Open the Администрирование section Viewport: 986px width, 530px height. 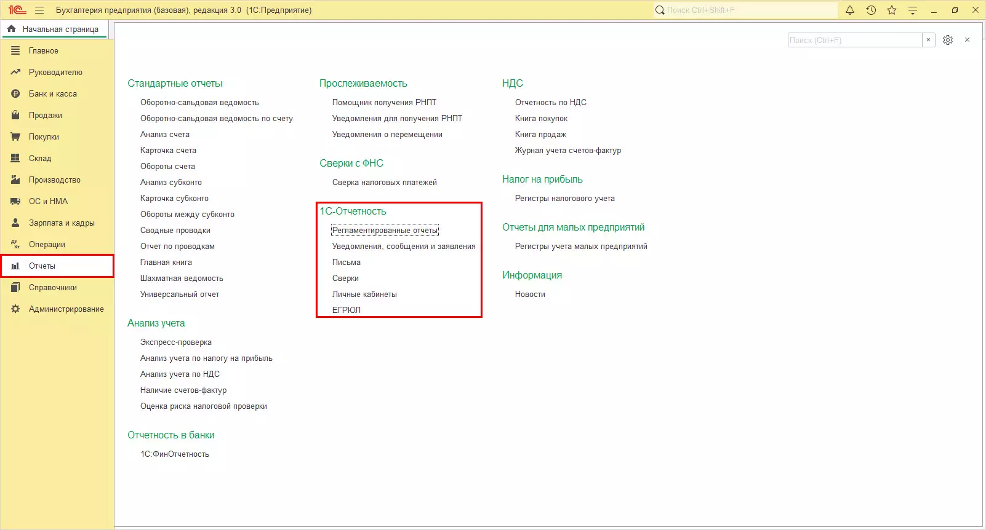pyautogui.click(x=57, y=309)
